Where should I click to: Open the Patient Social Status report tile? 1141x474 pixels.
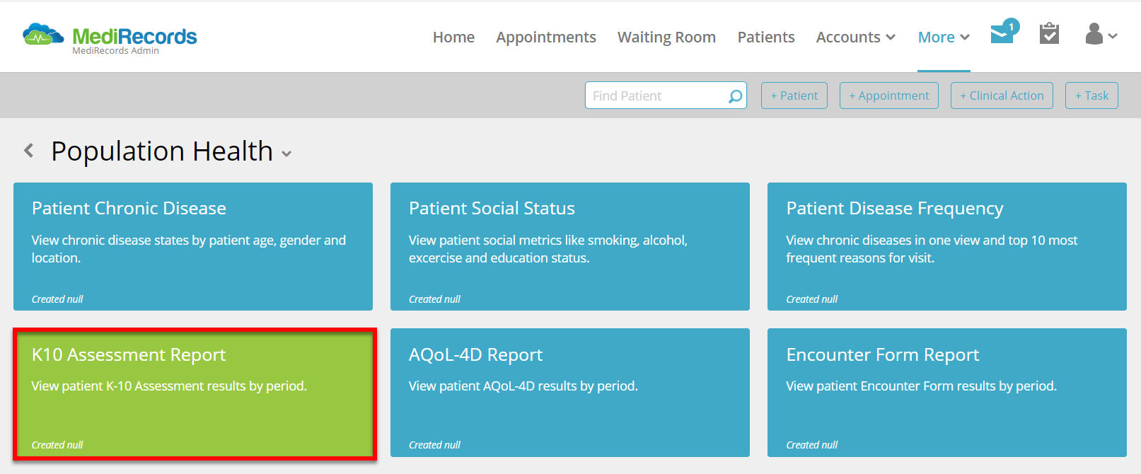(569, 246)
